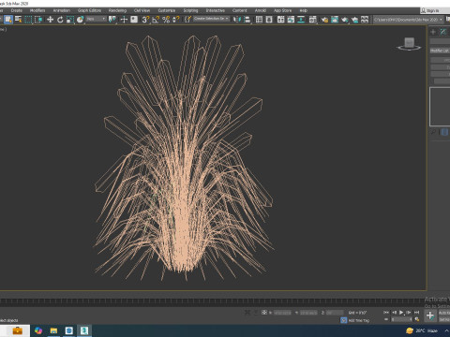Open the Material Editor icon
The image size is (450, 337).
point(312,20)
